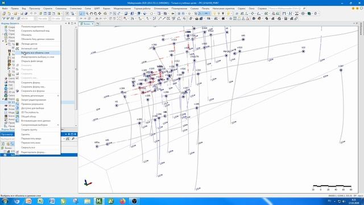Activate the Pan hand tool
The image size is (364, 205).
(x=91, y=14)
